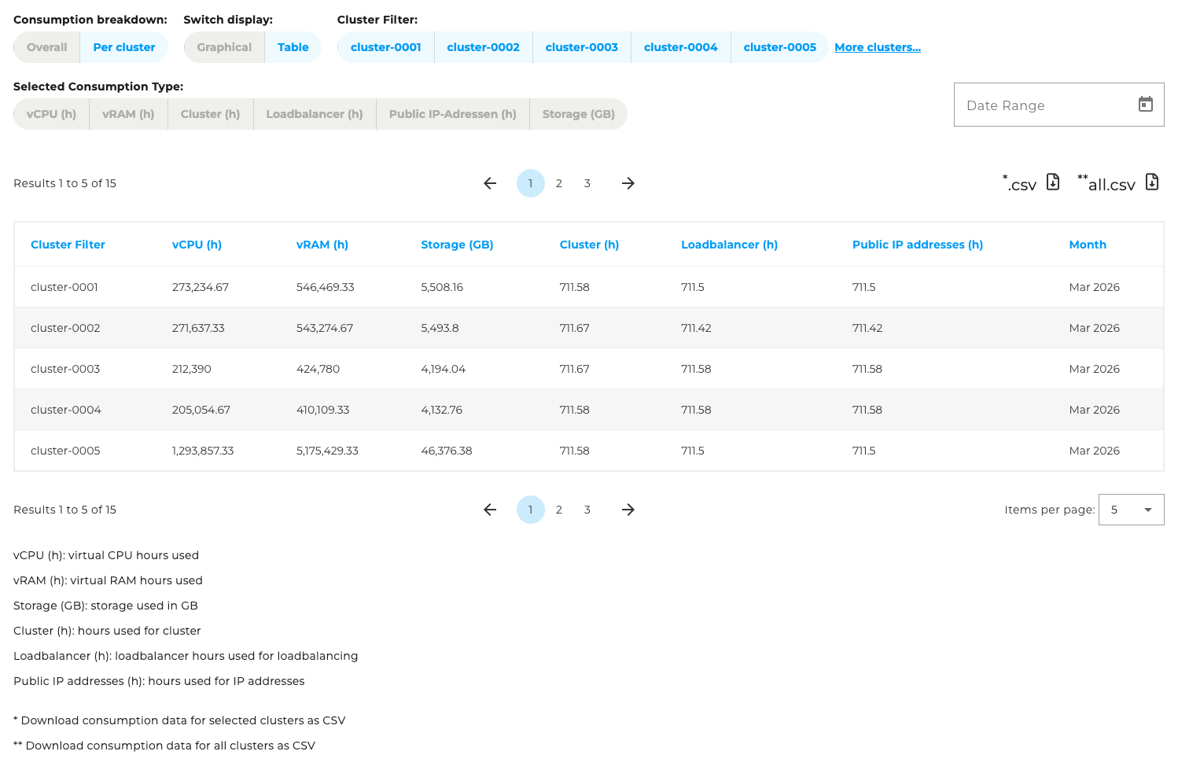
Task: Sort by vRAM (h) column header
Action: tap(322, 245)
